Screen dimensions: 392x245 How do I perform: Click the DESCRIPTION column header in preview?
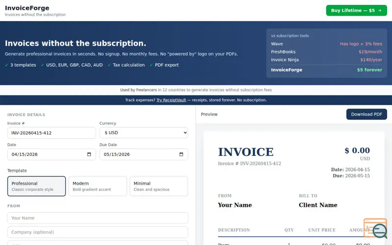[x=234, y=230]
